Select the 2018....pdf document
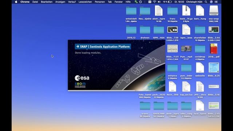 pos(214,48)
